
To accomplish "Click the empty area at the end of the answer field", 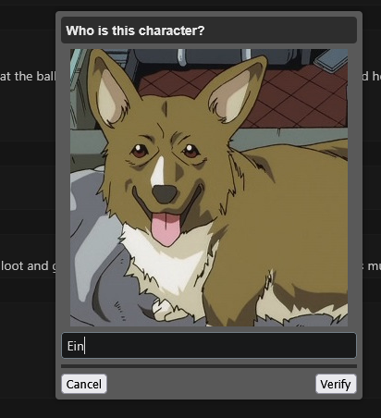I will click(222, 346).
